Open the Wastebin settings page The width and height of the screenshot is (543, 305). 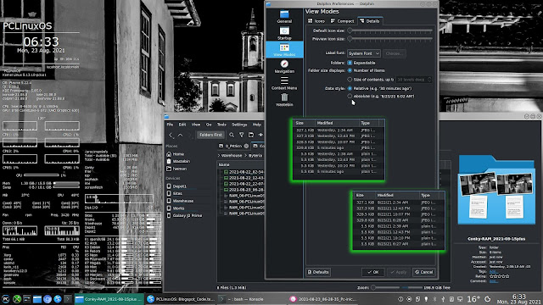[284, 100]
